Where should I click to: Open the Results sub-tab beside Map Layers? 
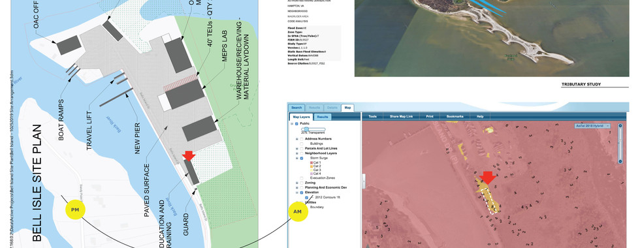(x=323, y=117)
